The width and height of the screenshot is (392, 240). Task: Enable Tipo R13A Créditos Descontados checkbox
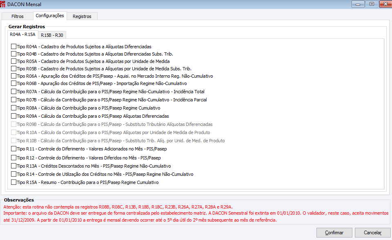(14, 166)
